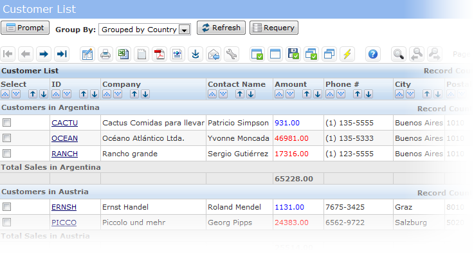
Task: Tick the checkbox for ERNSH row
Action: coord(6,206)
